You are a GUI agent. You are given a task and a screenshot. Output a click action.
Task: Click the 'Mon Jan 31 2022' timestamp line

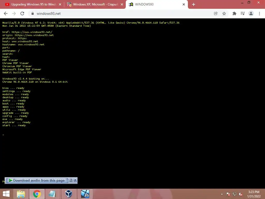click(47, 26)
